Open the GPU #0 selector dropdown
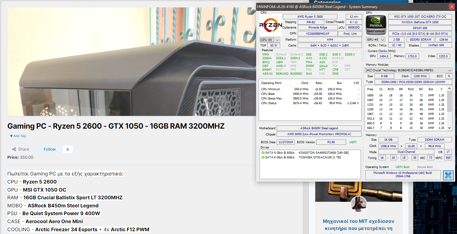 click(376, 40)
